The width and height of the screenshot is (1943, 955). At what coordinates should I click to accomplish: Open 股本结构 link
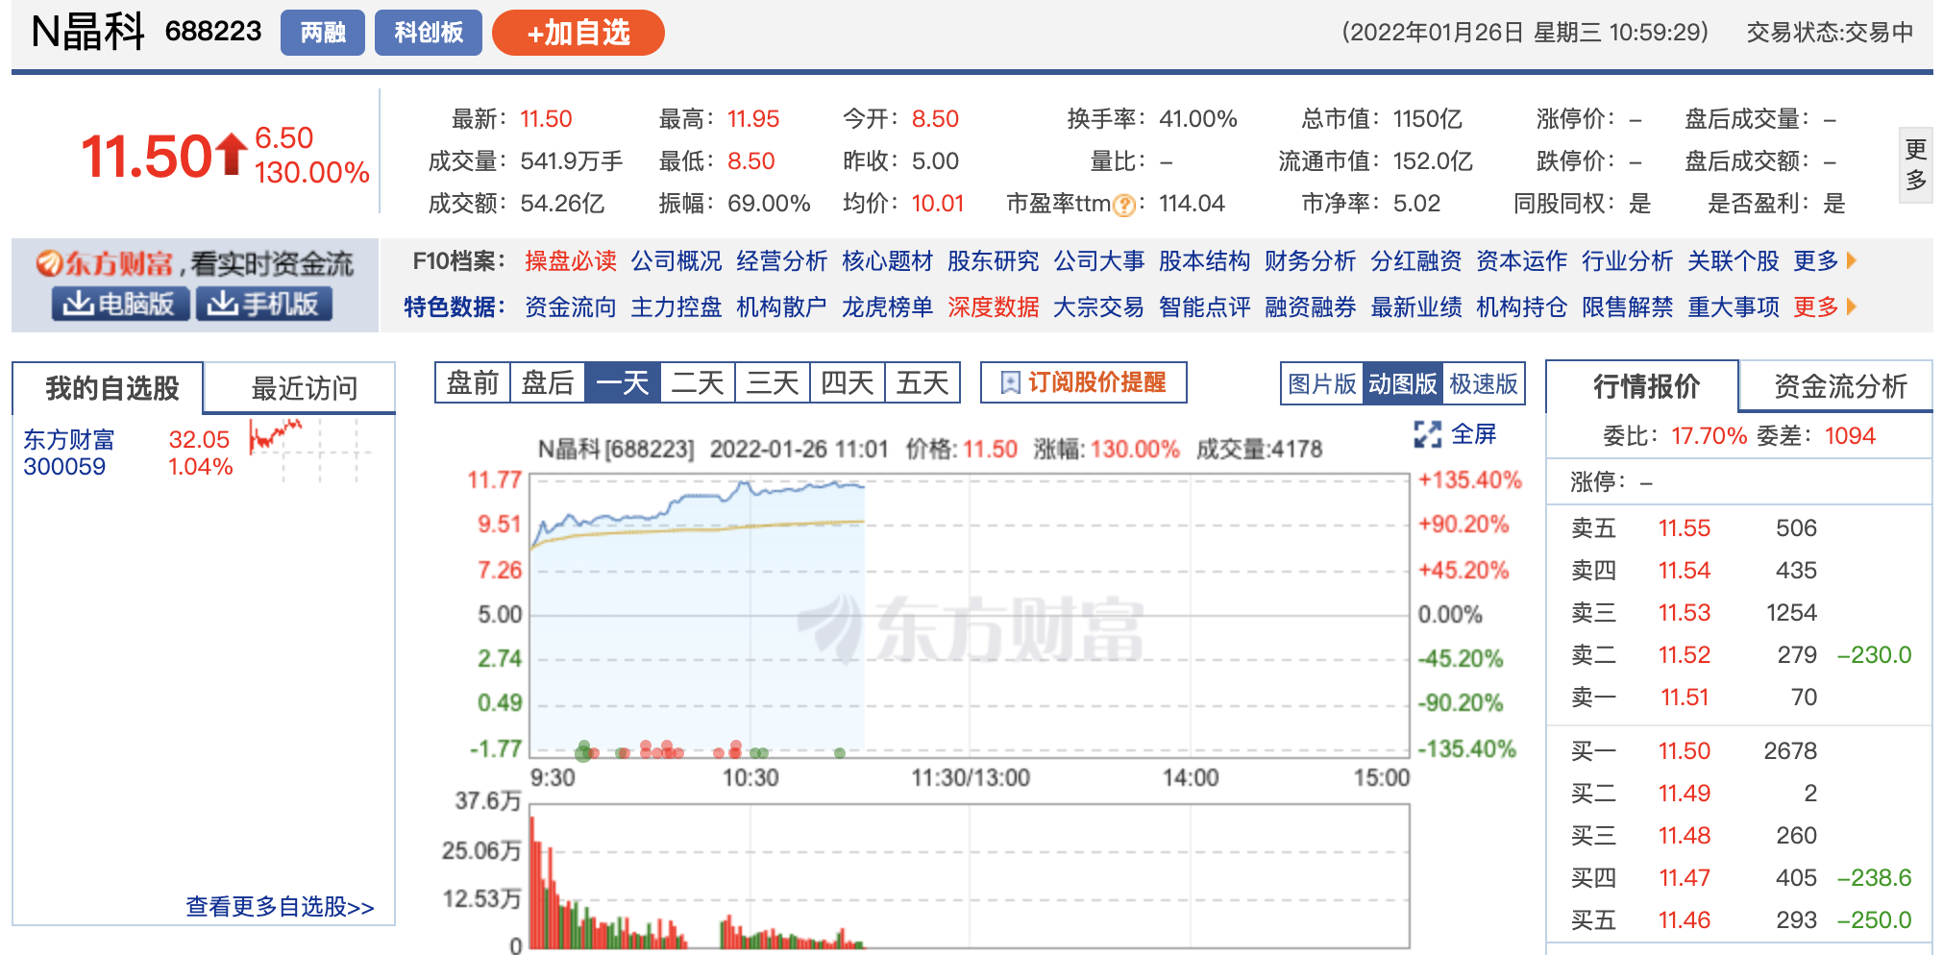point(1205,260)
